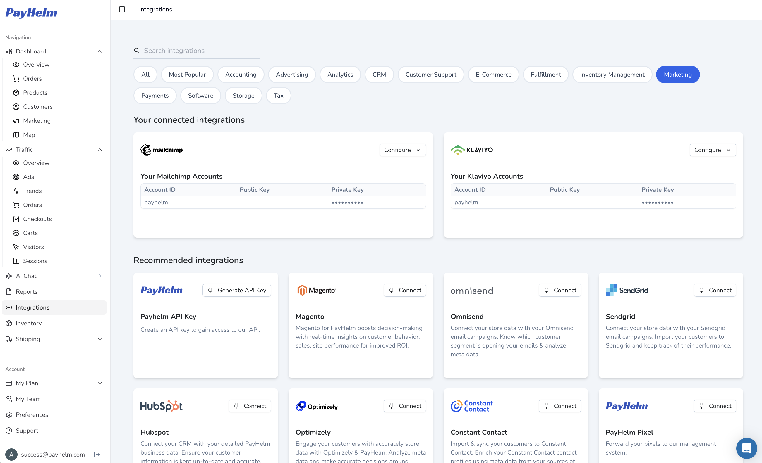Connect the Constant Contact integration

(x=560, y=406)
